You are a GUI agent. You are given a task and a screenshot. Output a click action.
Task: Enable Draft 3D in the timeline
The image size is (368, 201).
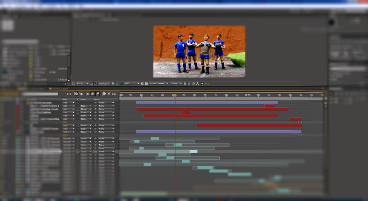[81, 94]
